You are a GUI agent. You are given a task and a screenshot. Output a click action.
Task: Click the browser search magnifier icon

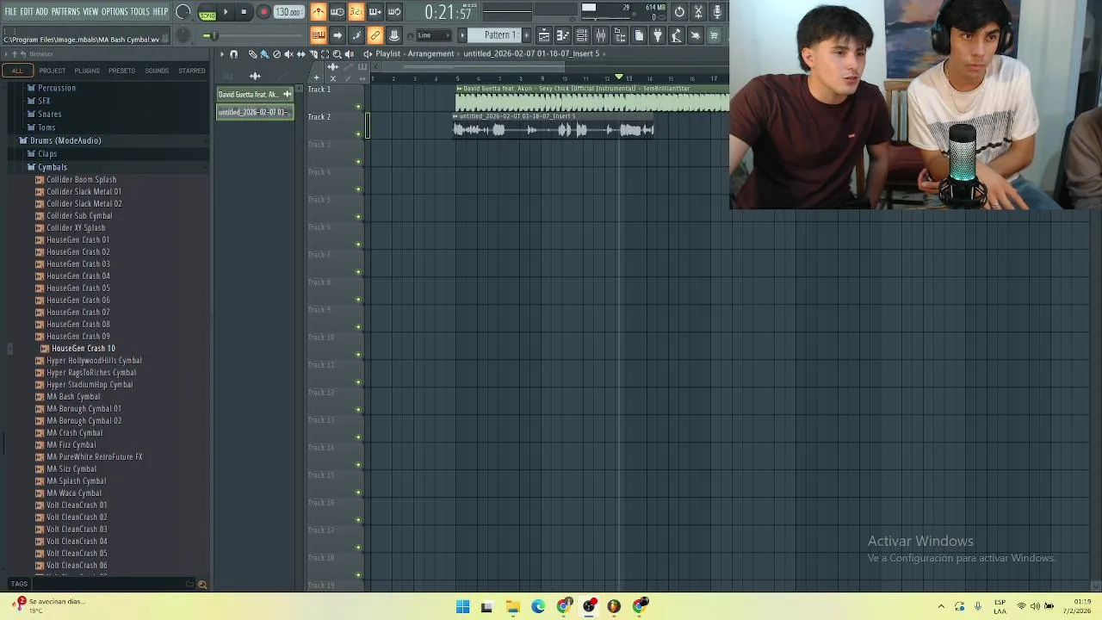202,585
